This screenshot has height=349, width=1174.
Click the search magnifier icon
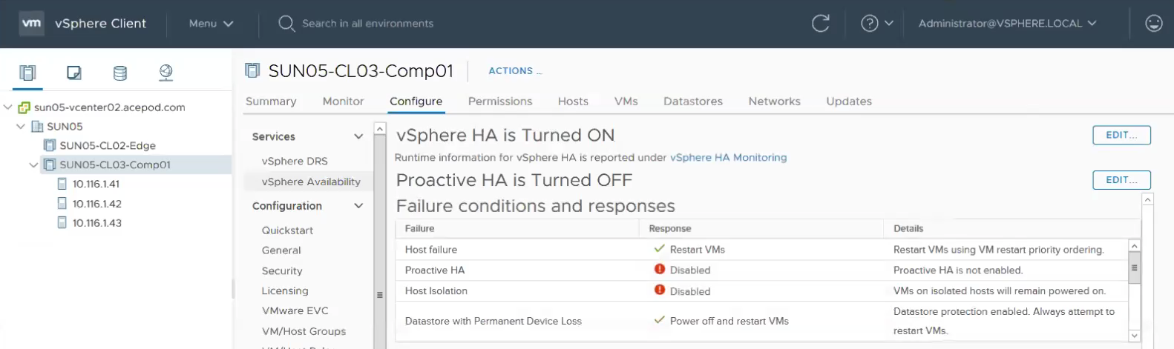tap(286, 24)
